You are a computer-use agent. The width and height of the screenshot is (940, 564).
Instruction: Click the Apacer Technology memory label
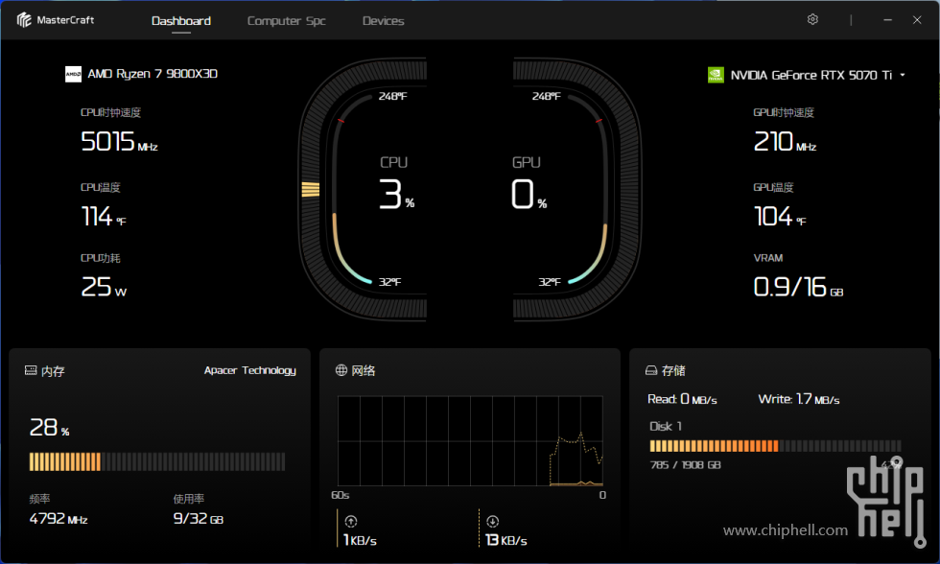pyautogui.click(x=249, y=370)
